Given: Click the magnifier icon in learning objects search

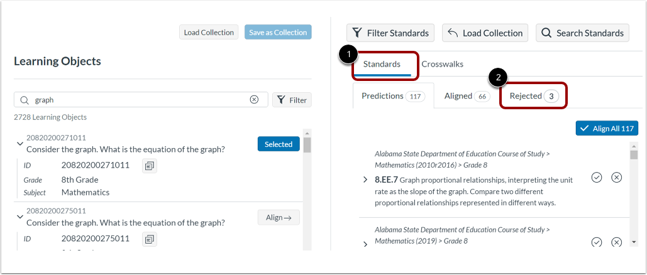Looking at the screenshot, I should tap(25, 100).
